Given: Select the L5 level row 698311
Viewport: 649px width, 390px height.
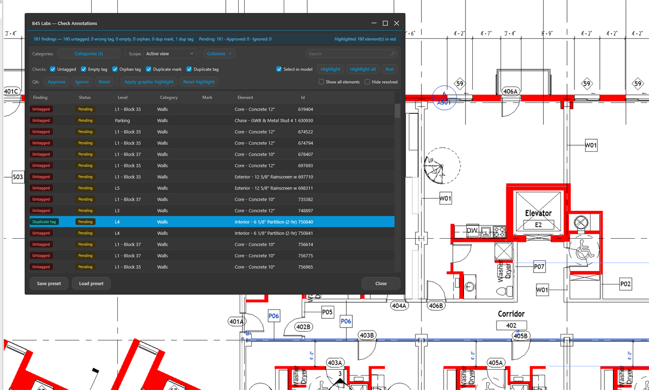Looking at the screenshot, I should (x=212, y=188).
